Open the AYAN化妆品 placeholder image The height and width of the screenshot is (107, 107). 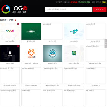point(53,32)
